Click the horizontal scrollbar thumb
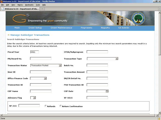This screenshot has width=161, height=120. tap(78, 115)
